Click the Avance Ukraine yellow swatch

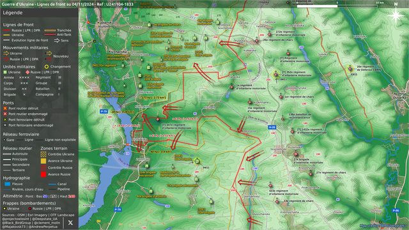pyautogui.click(x=43, y=161)
